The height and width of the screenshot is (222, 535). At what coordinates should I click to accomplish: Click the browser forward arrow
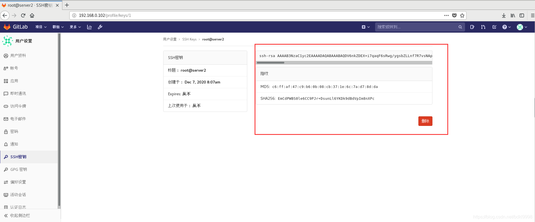(x=14, y=15)
